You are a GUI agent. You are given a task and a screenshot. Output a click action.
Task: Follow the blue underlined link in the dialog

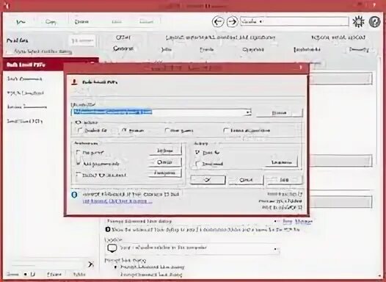tap(117, 201)
